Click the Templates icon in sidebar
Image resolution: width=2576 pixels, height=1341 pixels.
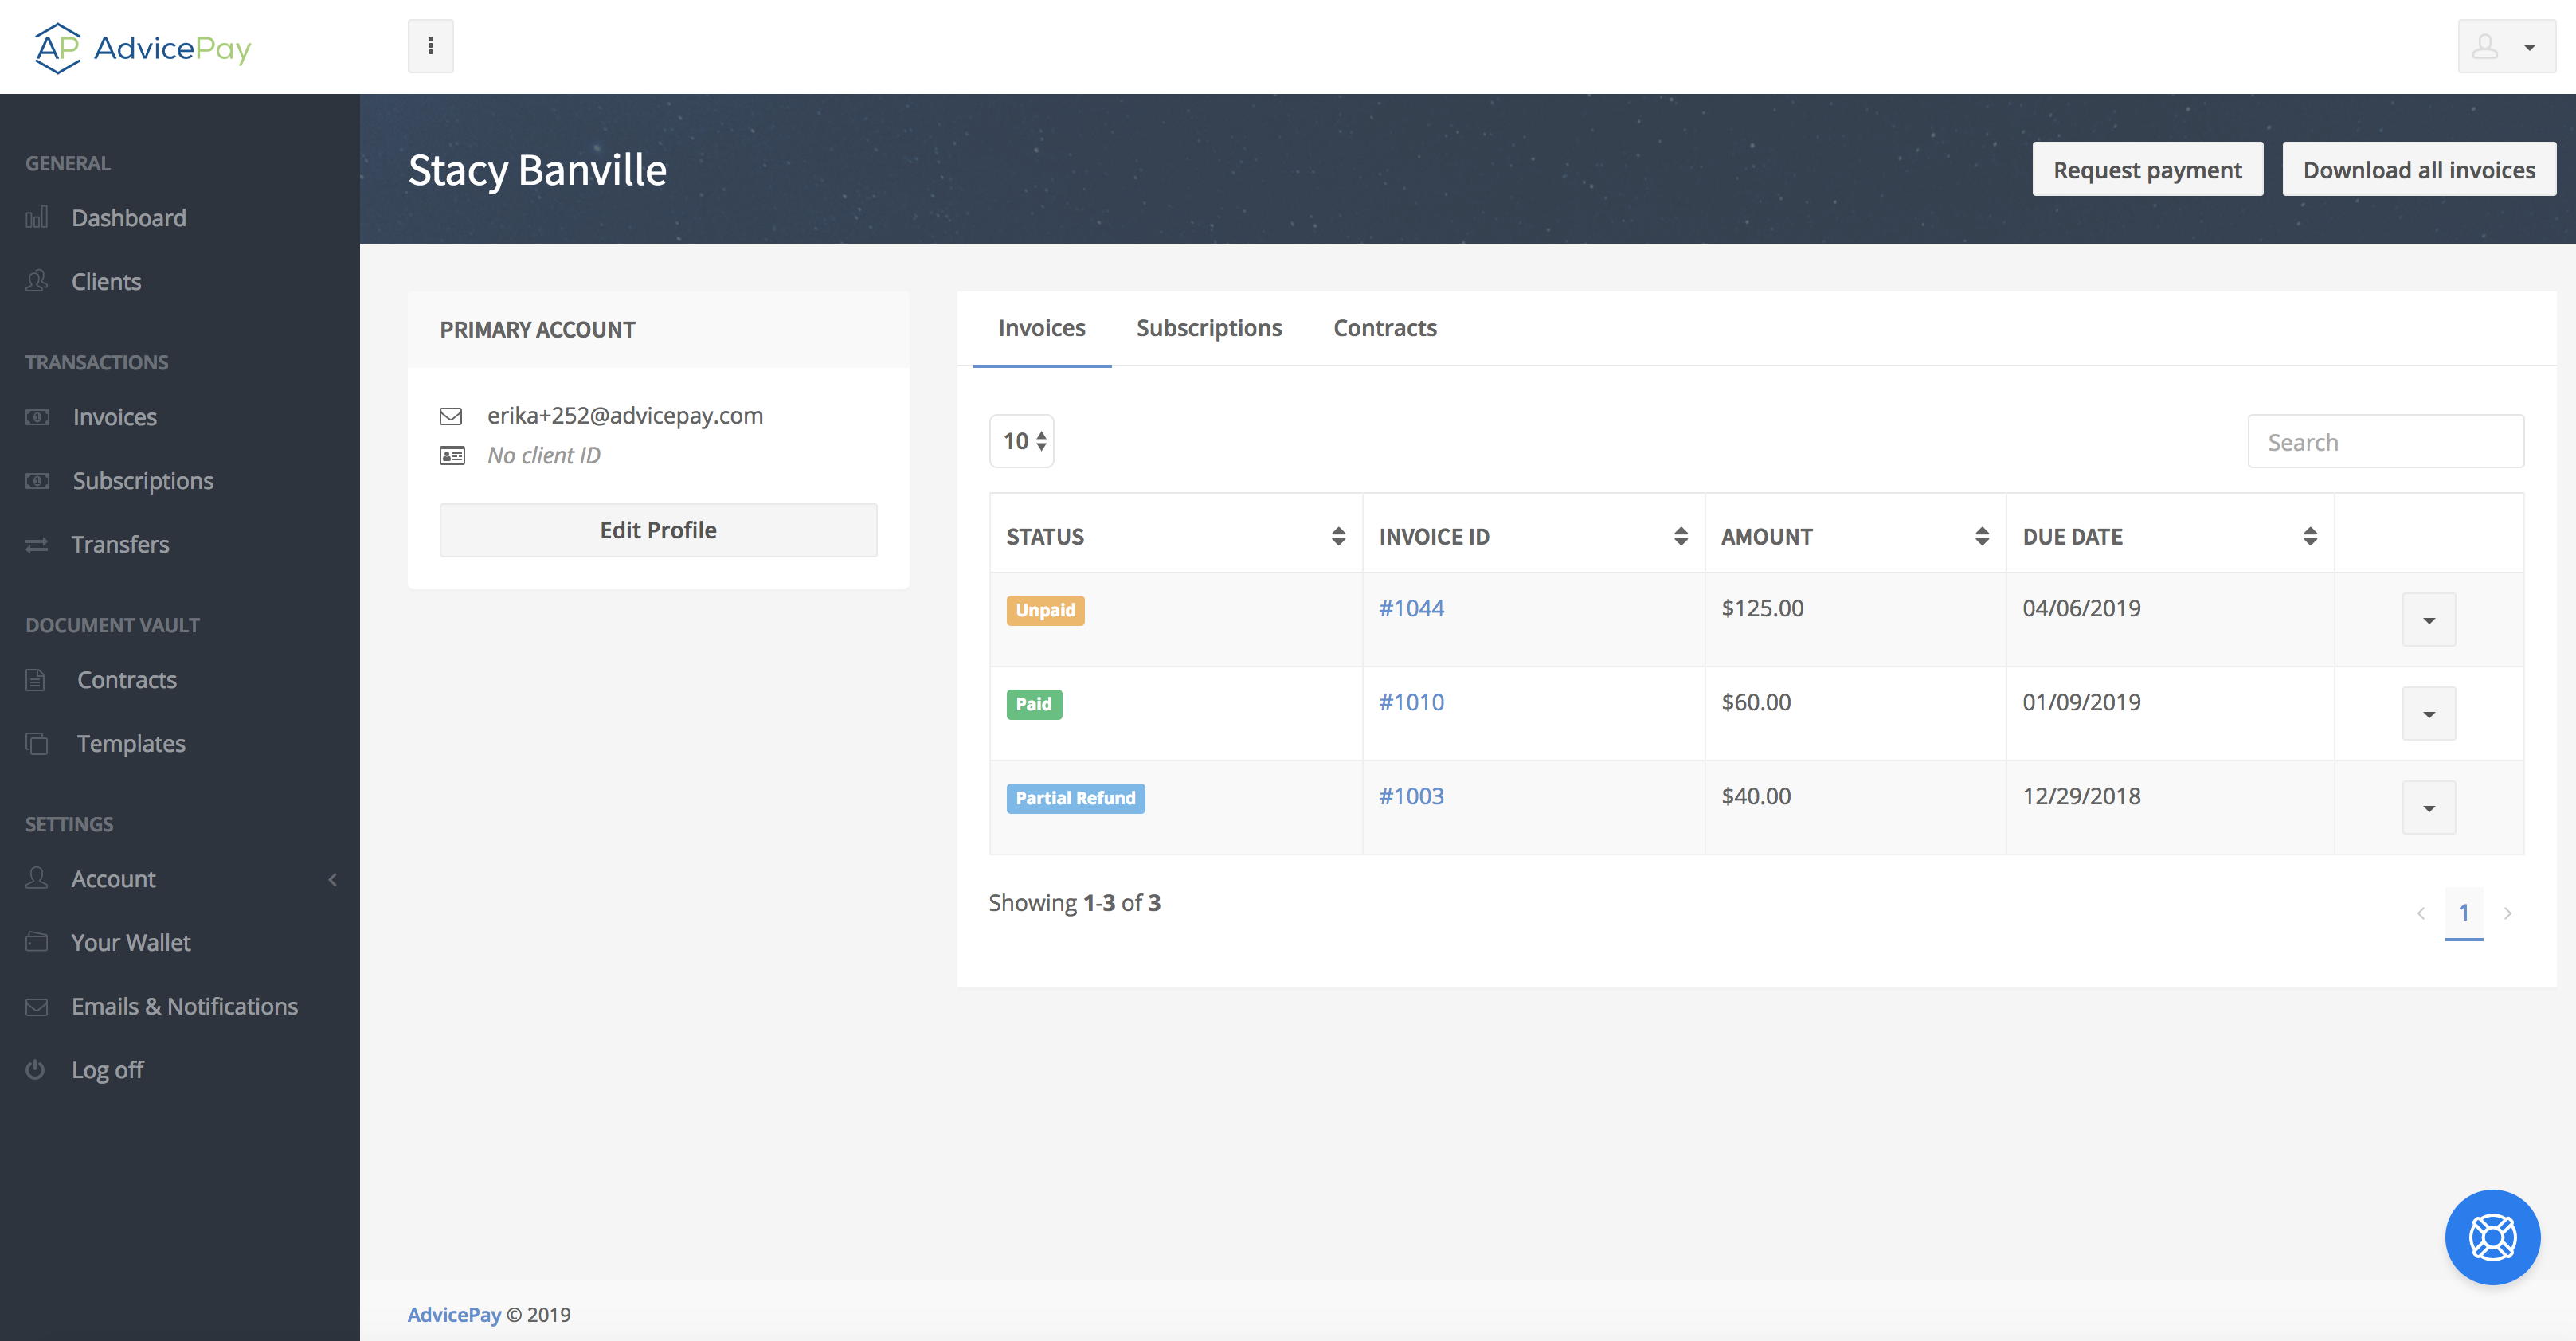37,741
